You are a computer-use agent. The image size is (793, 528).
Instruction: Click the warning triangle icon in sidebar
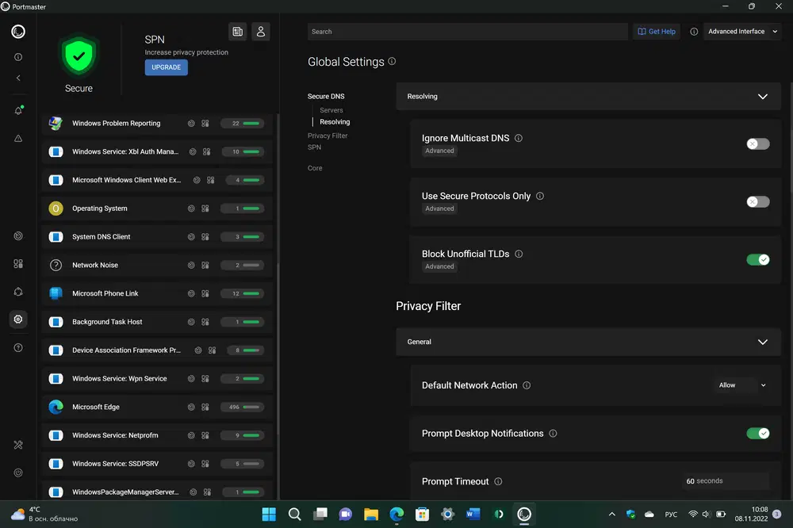coord(18,138)
